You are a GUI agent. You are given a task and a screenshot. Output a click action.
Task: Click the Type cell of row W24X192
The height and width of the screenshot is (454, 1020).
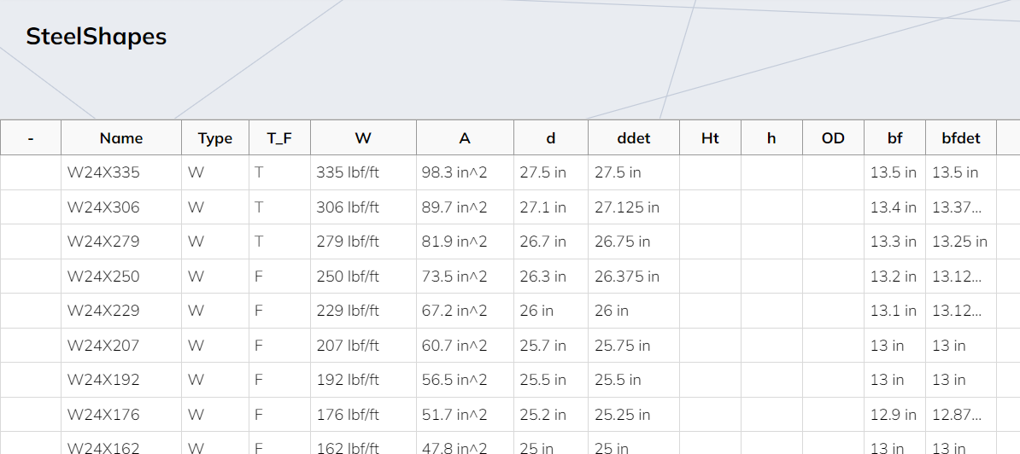[x=215, y=380]
